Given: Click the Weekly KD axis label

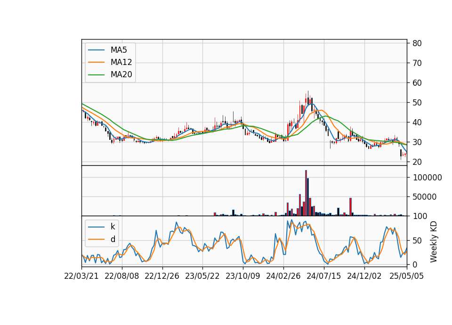Looking at the screenshot, I should (x=433, y=242).
